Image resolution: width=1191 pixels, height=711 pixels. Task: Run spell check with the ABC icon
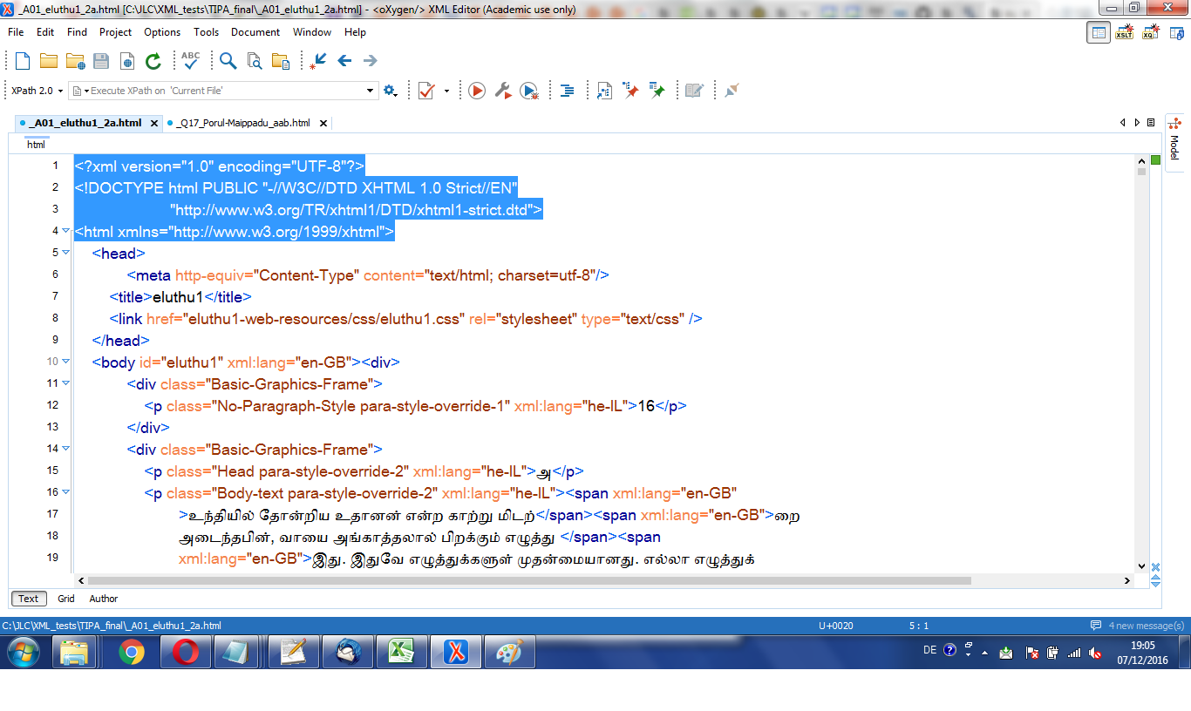(190, 61)
